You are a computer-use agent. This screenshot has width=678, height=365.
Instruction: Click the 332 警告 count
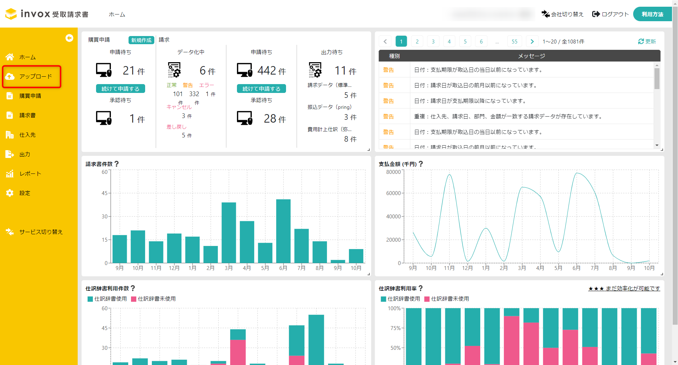pyautogui.click(x=194, y=94)
